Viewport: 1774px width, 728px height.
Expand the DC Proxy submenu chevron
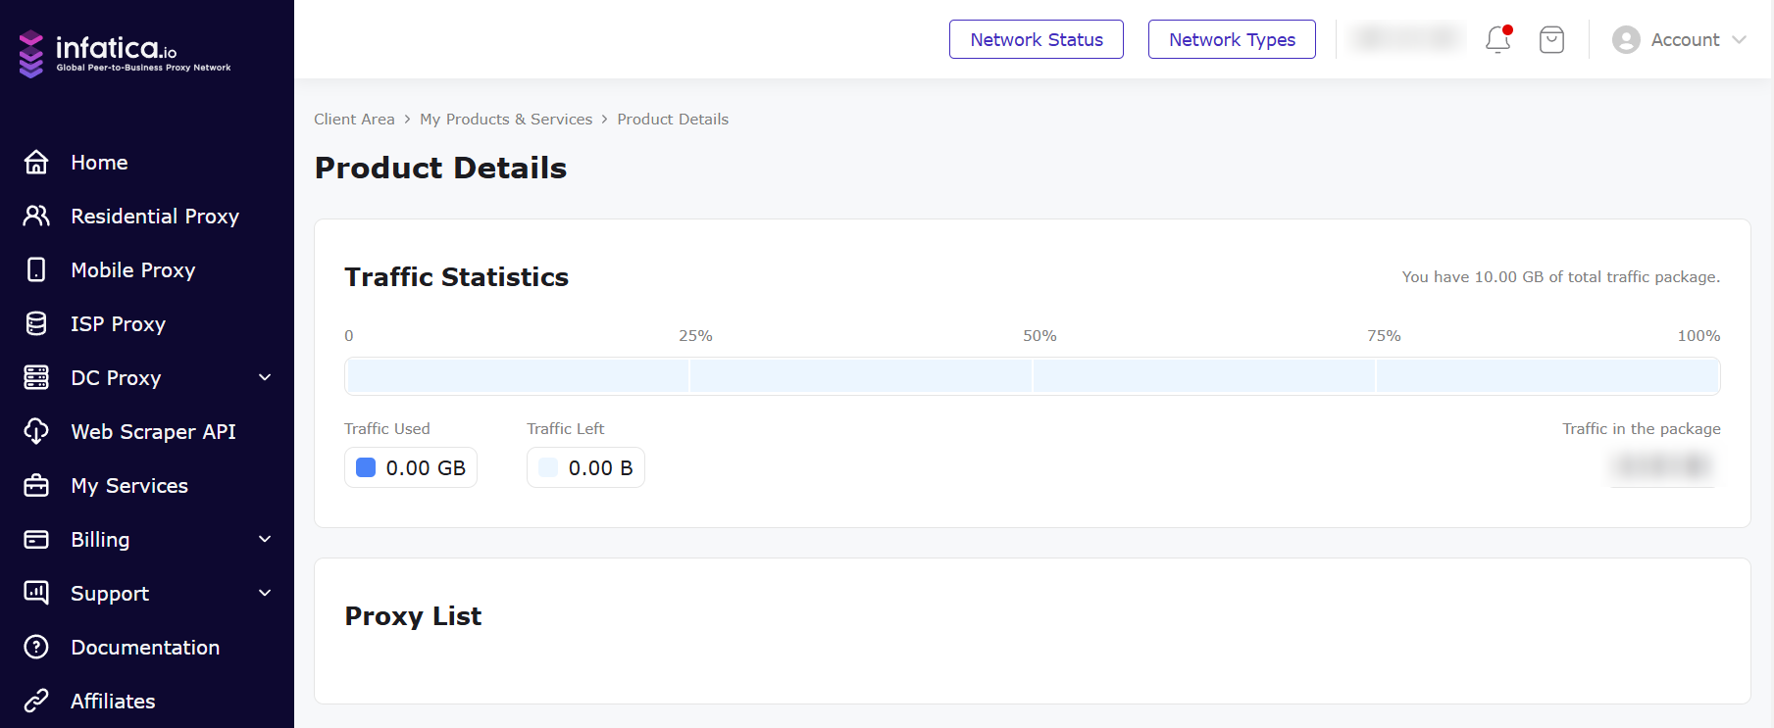coord(265,377)
